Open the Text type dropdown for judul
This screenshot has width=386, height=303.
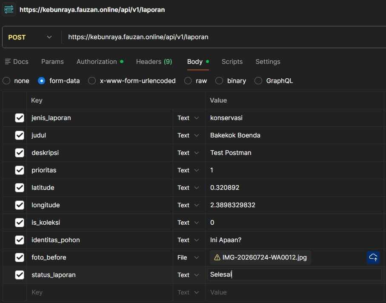pyautogui.click(x=189, y=135)
